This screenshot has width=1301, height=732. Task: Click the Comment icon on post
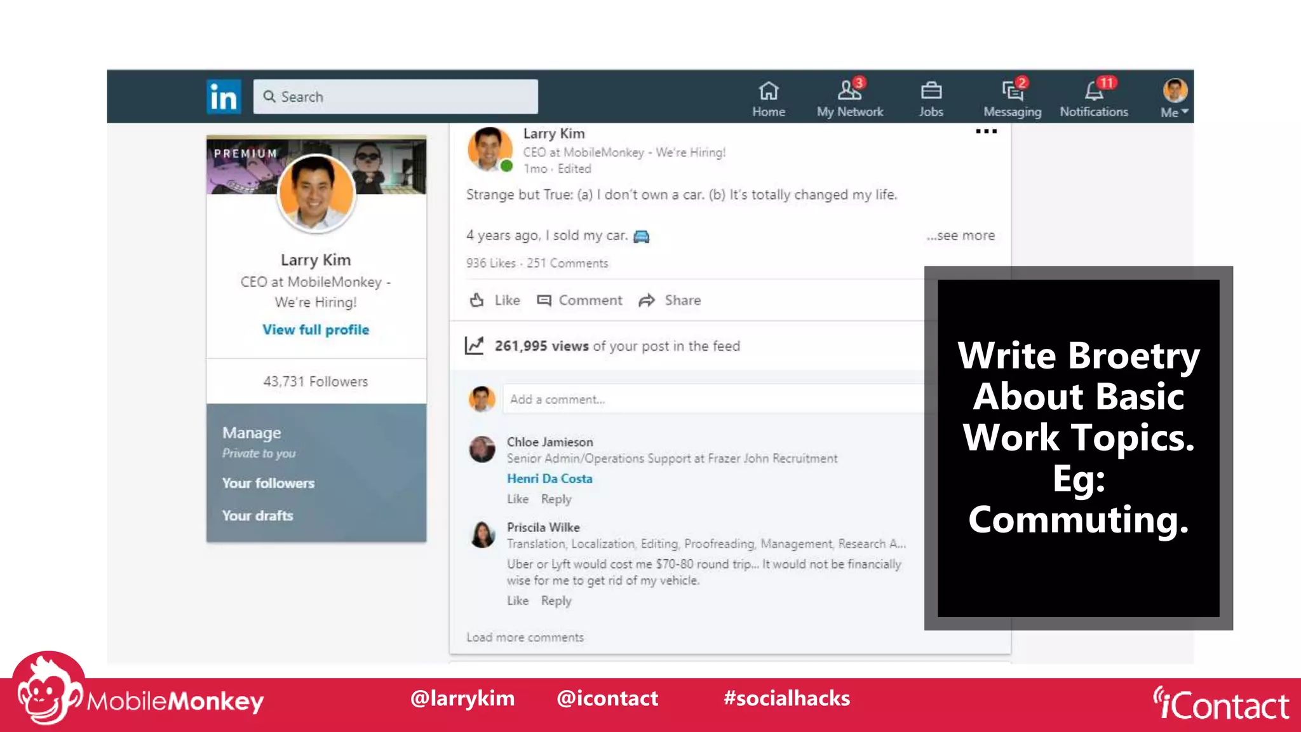[x=544, y=300]
